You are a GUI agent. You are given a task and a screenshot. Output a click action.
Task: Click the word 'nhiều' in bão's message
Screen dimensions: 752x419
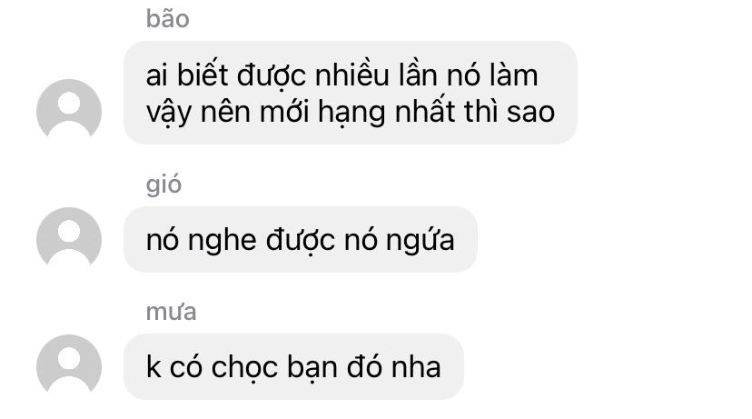tap(352, 75)
